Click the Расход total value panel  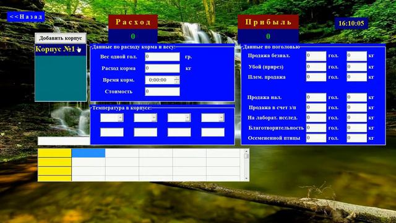[x=133, y=37]
